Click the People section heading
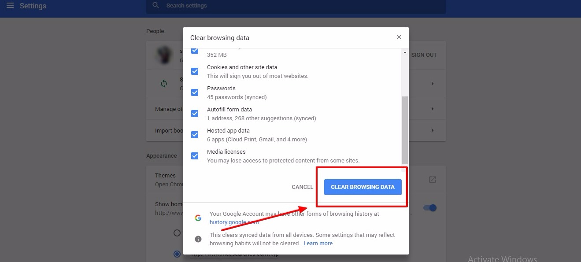This screenshot has width=581, height=262. pyautogui.click(x=155, y=31)
